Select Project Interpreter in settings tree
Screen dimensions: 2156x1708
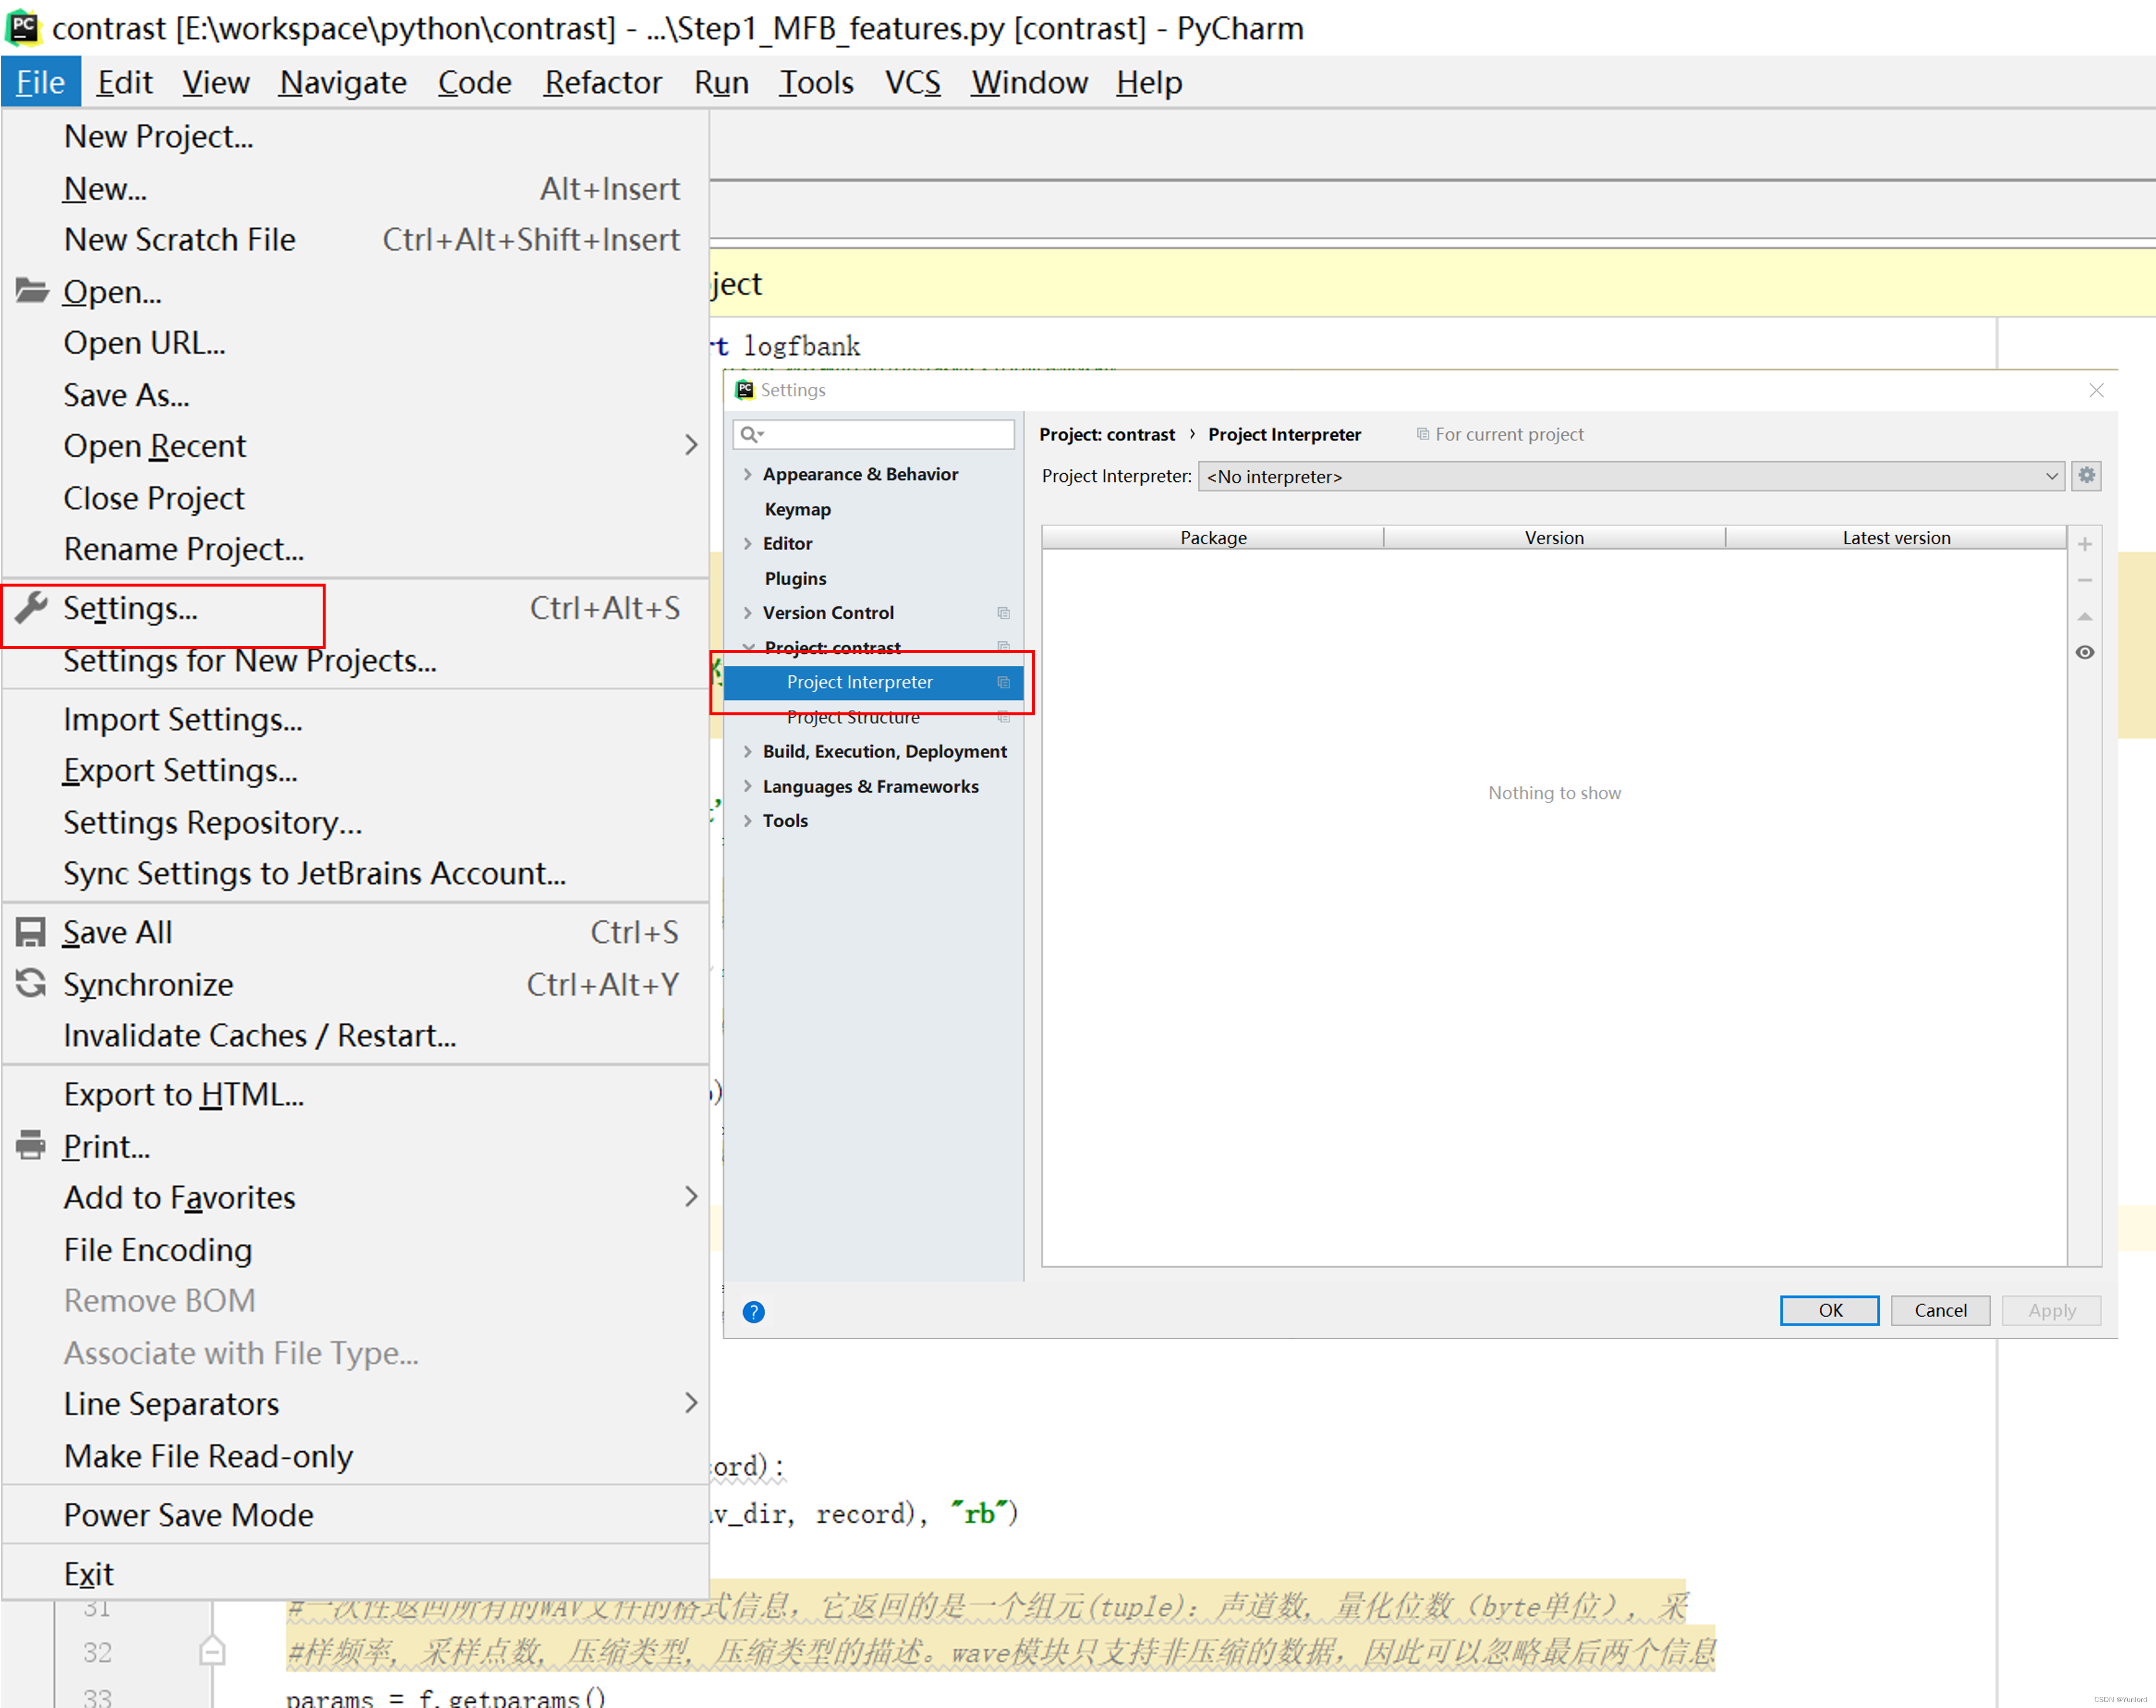pyautogui.click(x=873, y=682)
